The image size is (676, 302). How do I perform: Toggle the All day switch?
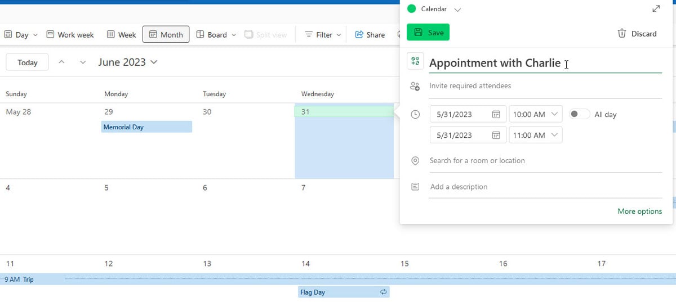pos(579,114)
